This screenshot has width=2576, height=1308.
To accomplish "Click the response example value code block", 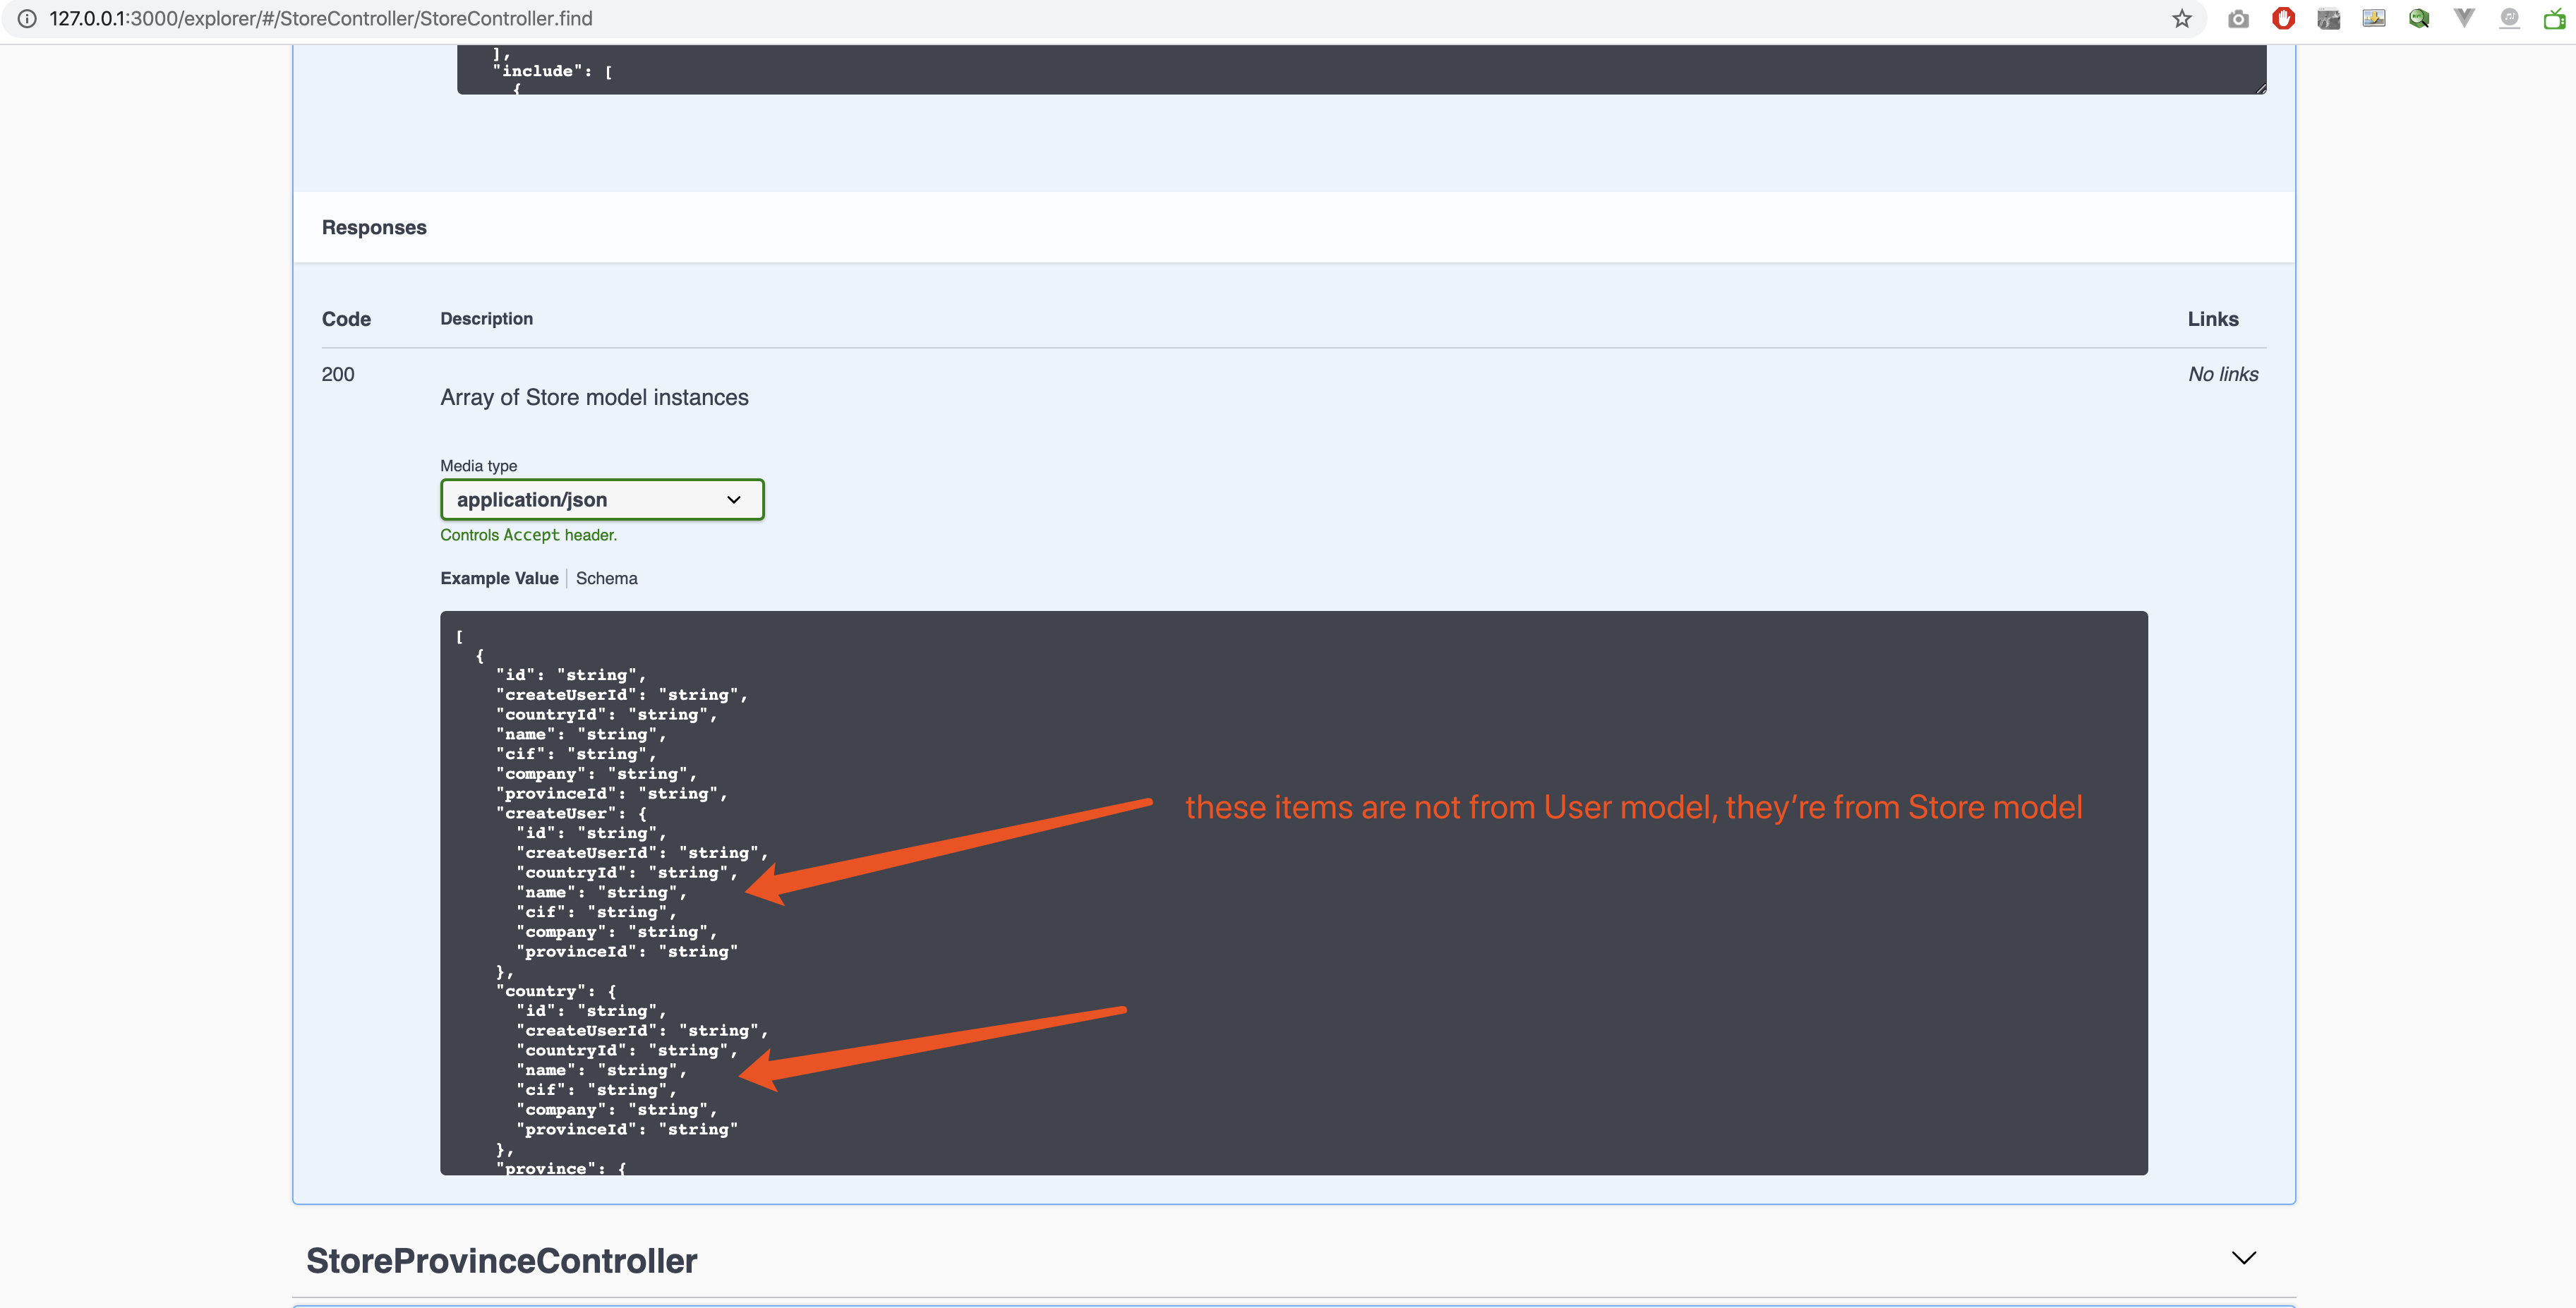I will pyautogui.click(x=1293, y=892).
